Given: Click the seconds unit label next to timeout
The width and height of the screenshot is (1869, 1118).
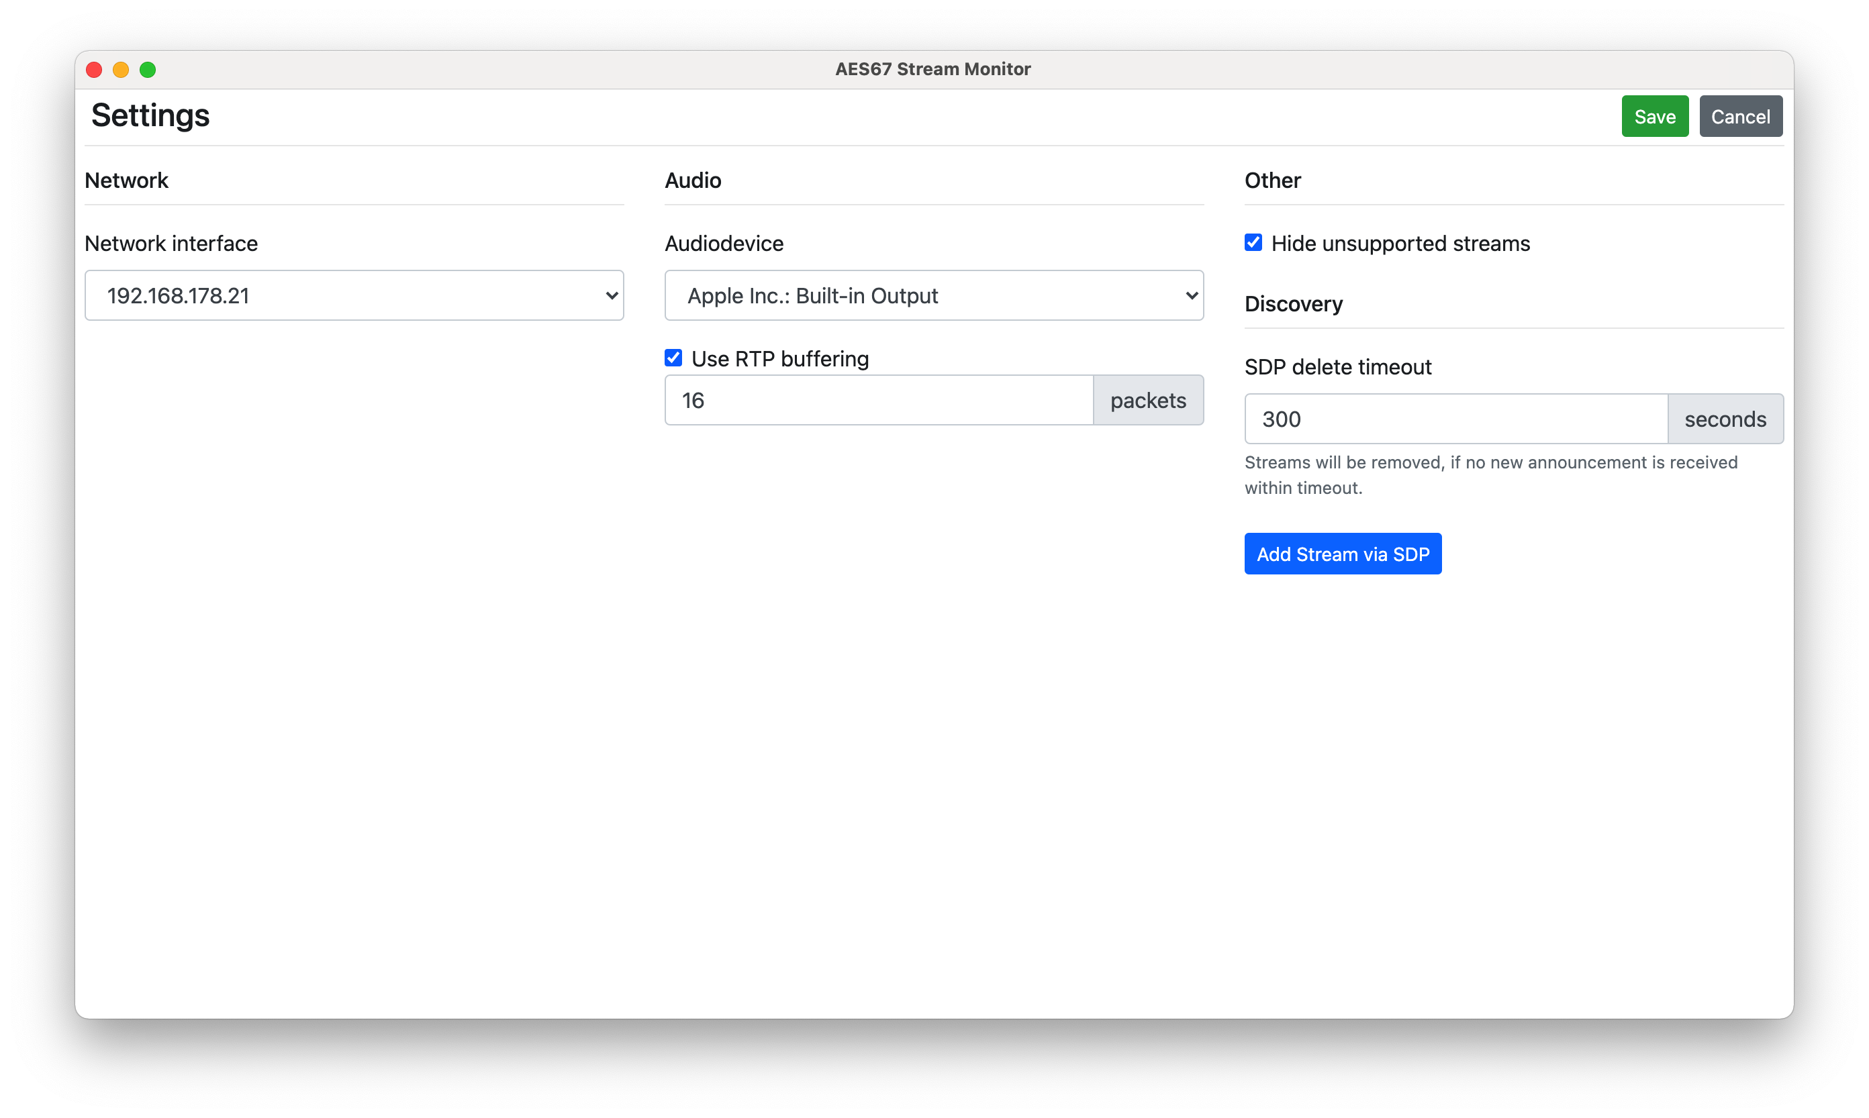Looking at the screenshot, I should pyautogui.click(x=1725, y=419).
